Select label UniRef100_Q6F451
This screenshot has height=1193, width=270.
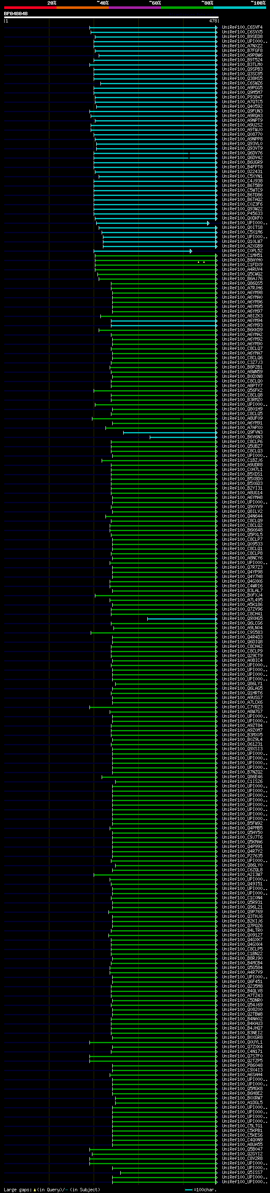click(242, 982)
